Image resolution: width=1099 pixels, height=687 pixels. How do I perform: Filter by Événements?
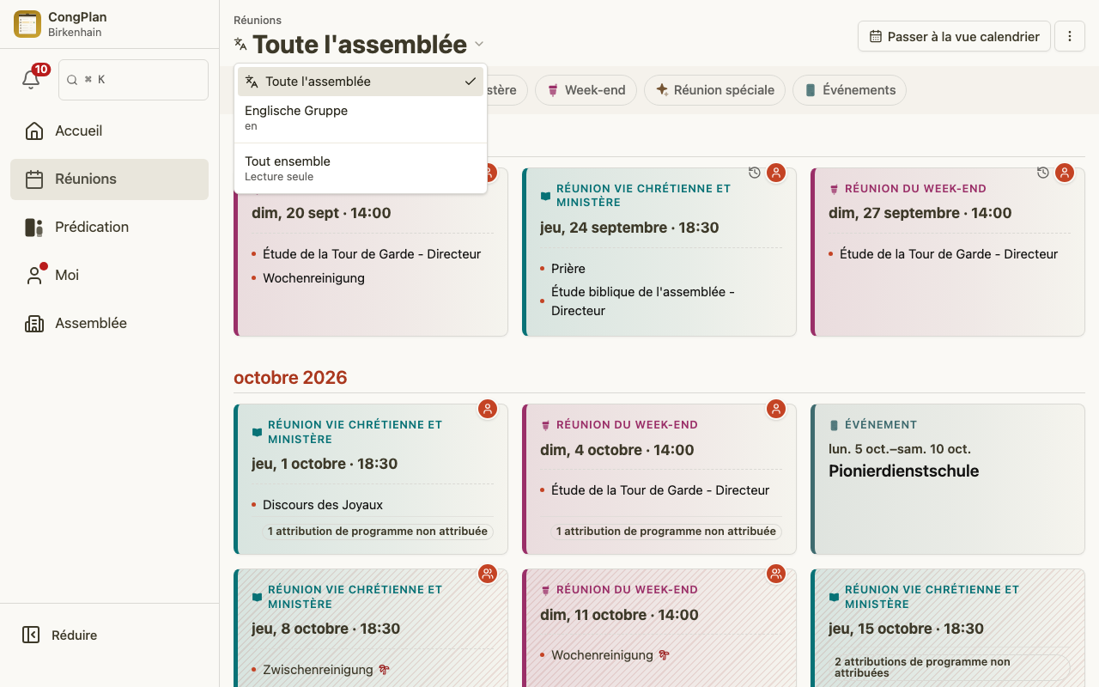click(x=849, y=90)
